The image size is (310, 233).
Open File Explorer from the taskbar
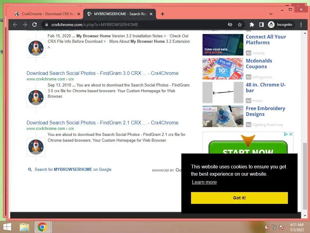tap(25, 227)
